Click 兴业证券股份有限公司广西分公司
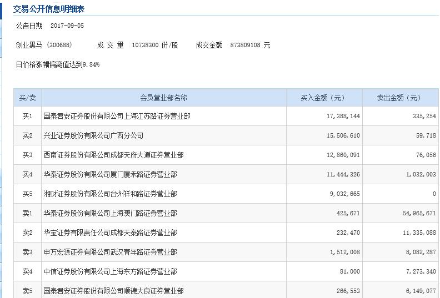This screenshot has width=440, height=298. click(x=93, y=135)
